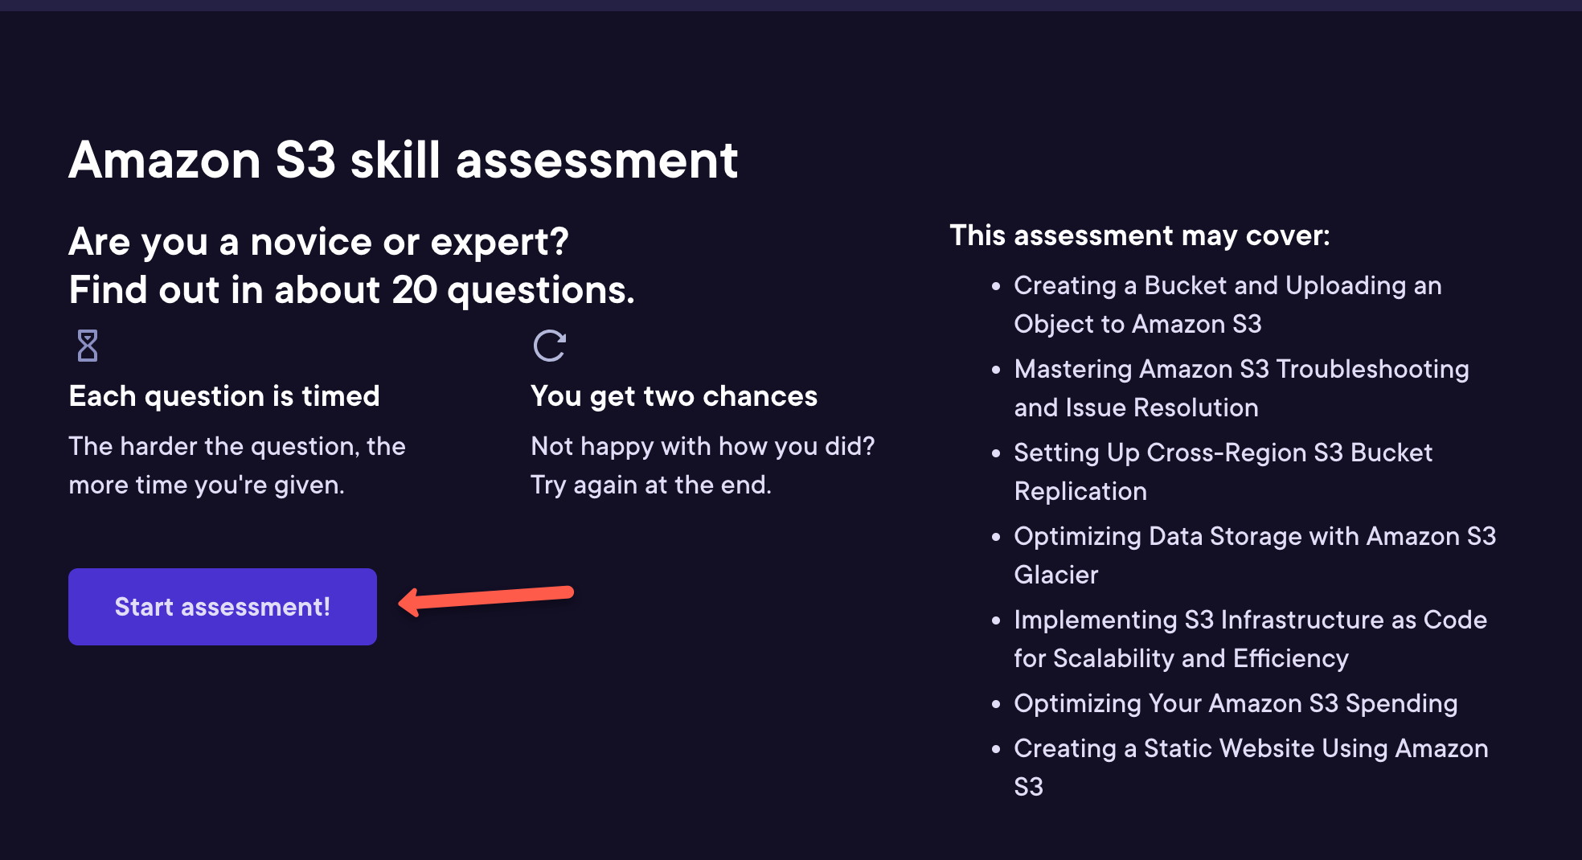Select the Mastering Amazon S3 Troubleshooting topic
The height and width of the screenshot is (860, 1582).
click(x=1241, y=387)
